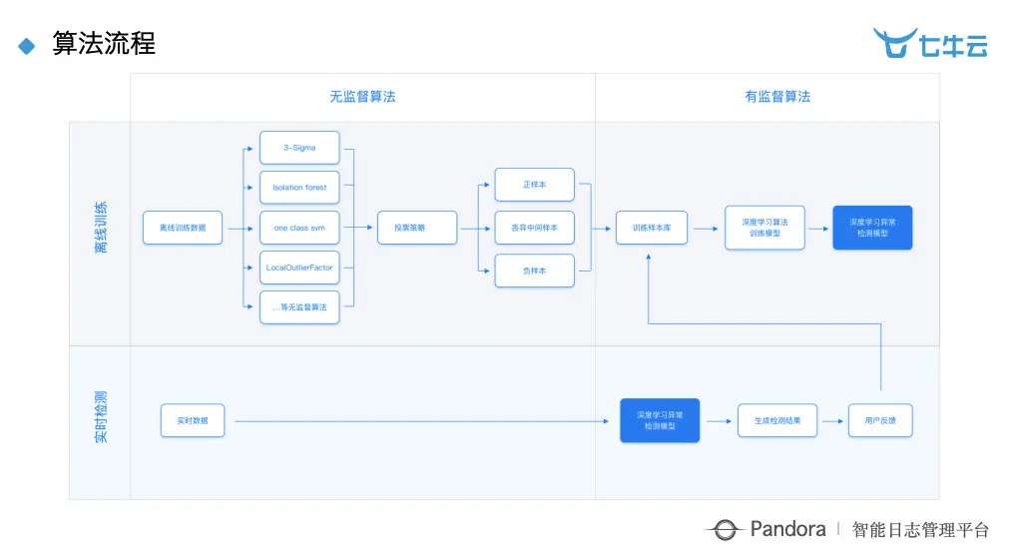Select the 用户反馈 box

(x=880, y=421)
